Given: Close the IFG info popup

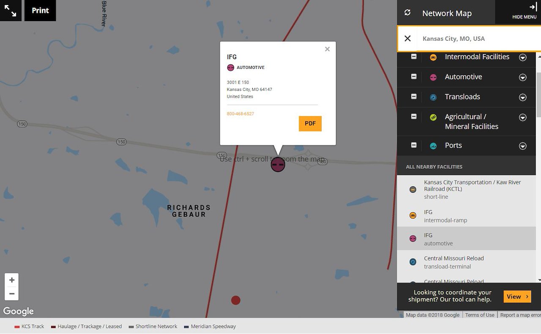Looking at the screenshot, I should 327,49.
